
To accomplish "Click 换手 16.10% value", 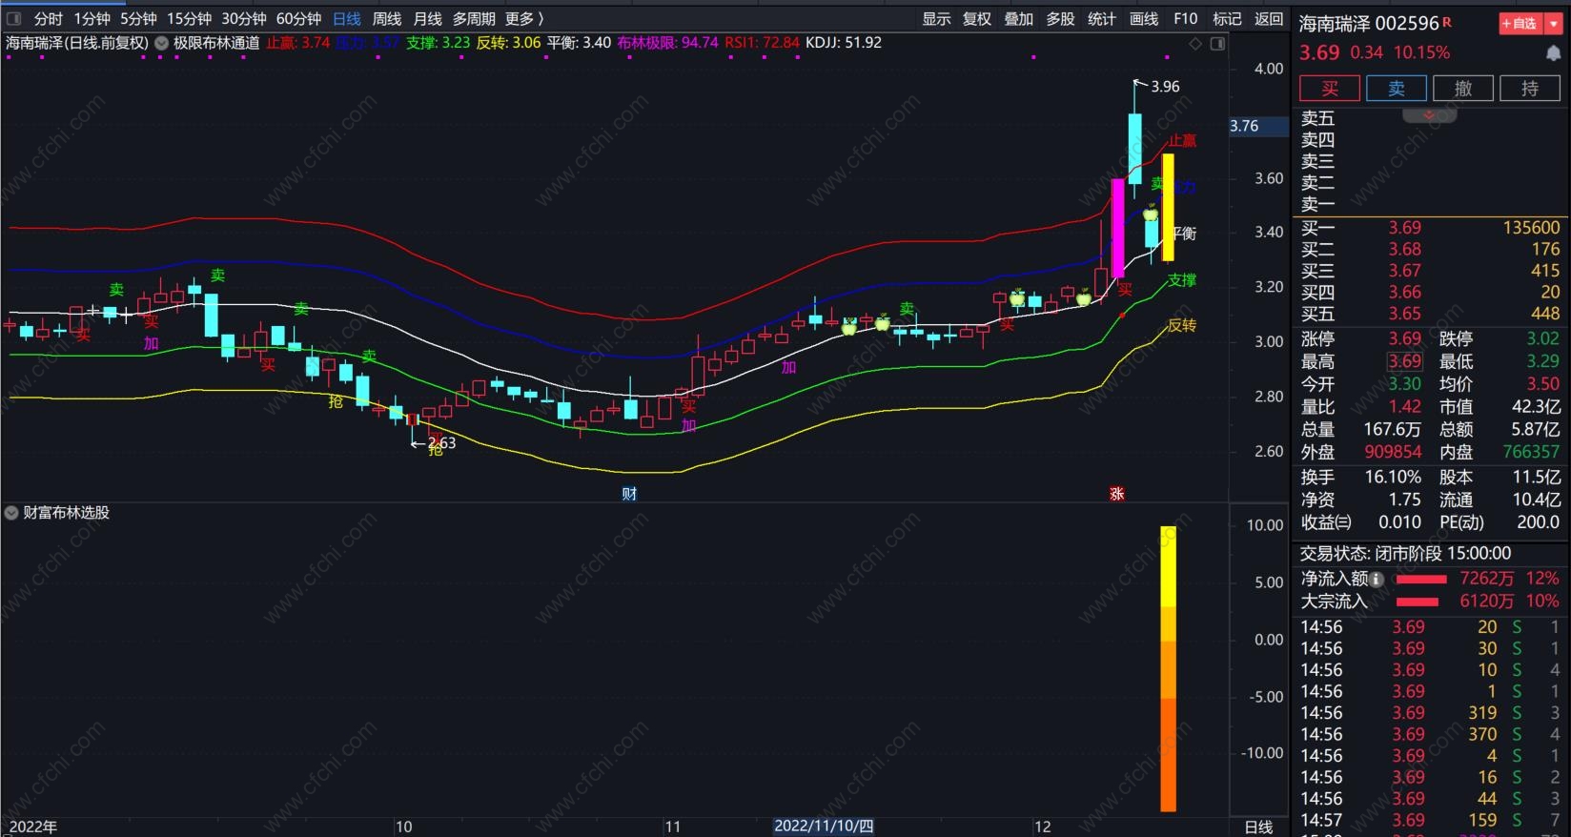I will [x=1393, y=477].
